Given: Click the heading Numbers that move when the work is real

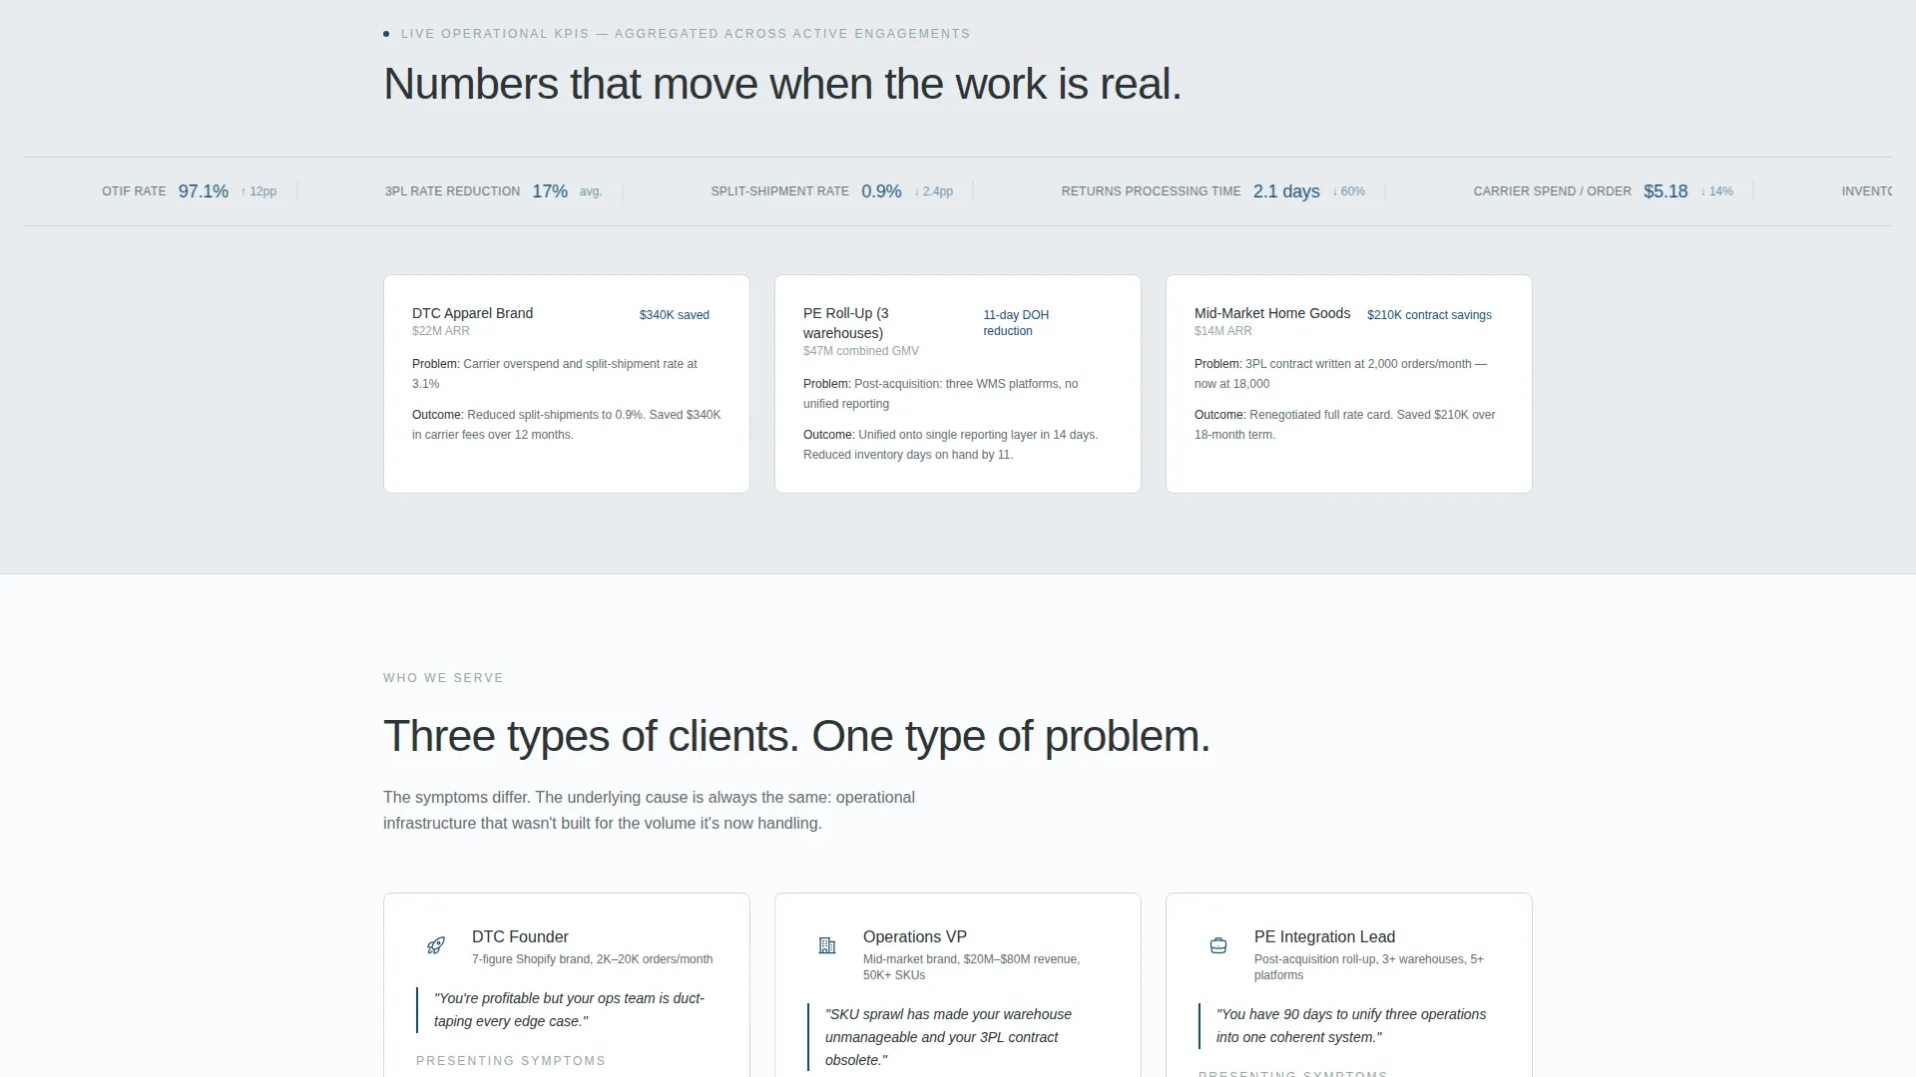Looking at the screenshot, I should 782,84.
